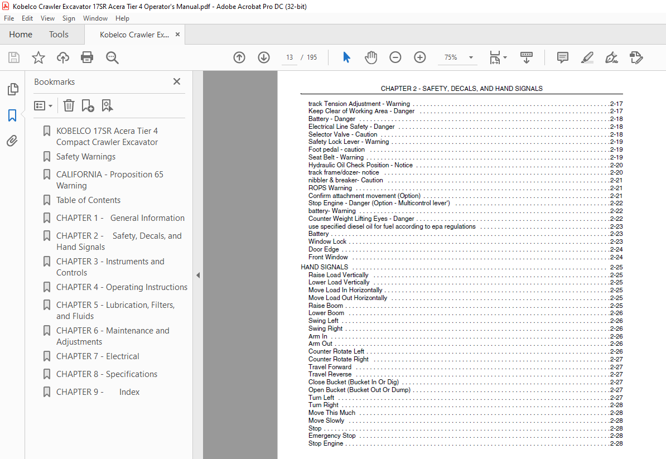Close the Kobelco Crawler document tab
The image size is (666, 459).
pyautogui.click(x=177, y=35)
